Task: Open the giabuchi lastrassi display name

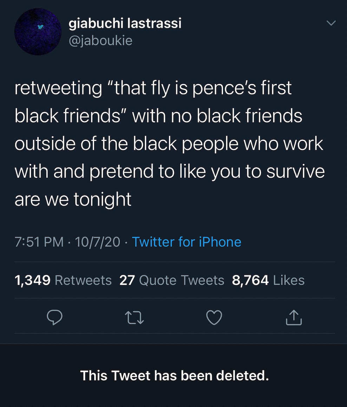Action: [125, 24]
